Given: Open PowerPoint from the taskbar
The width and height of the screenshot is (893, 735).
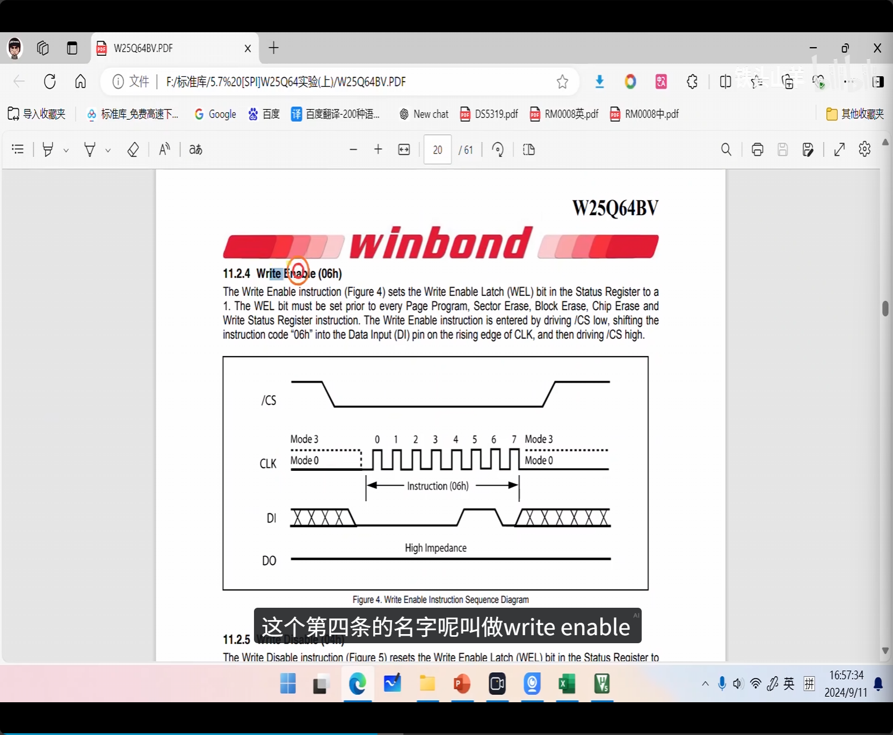Looking at the screenshot, I should point(462,683).
